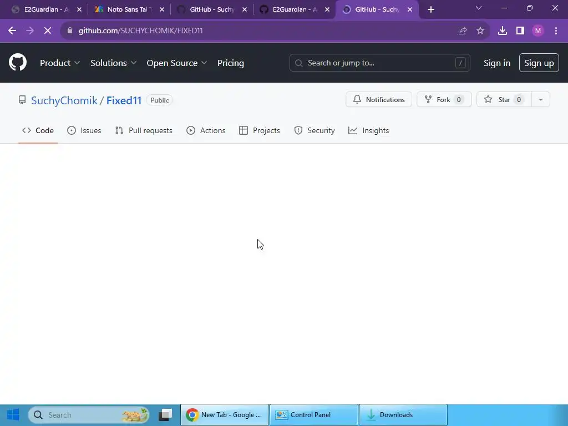Image resolution: width=568 pixels, height=426 pixels.
Task: Click the taskbar Search box
Action: pos(89,415)
